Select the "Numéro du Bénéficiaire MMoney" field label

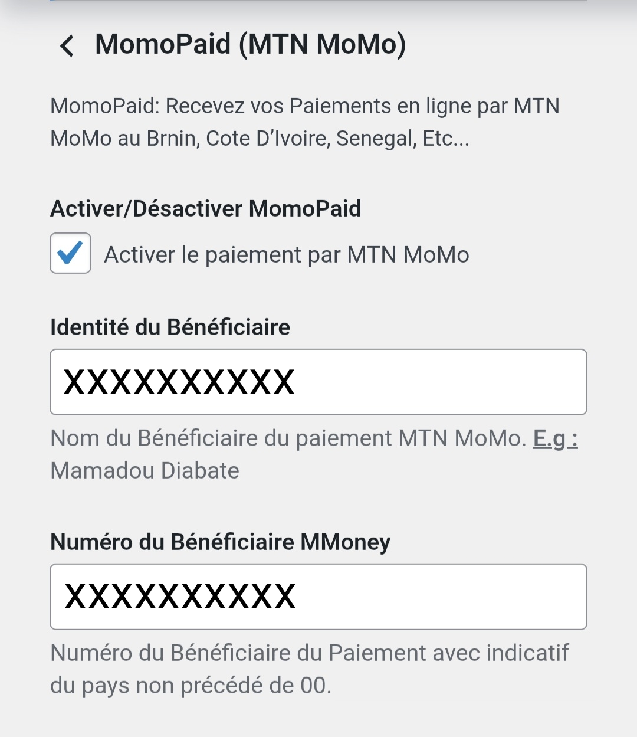221,542
